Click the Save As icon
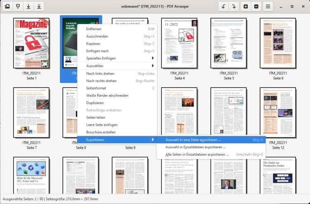Viewport: 310px width, 204px height. click(x=39, y=7)
